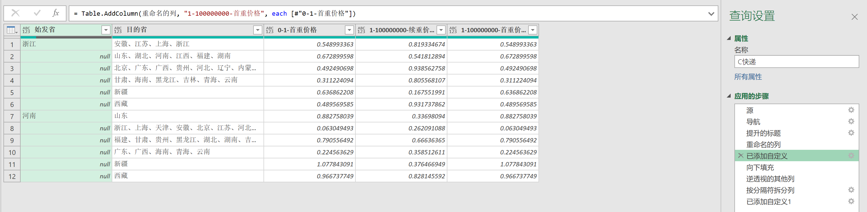Expand the formula bar with chevron
Viewport: 867px width, 212px height.
[x=711, y=14]
